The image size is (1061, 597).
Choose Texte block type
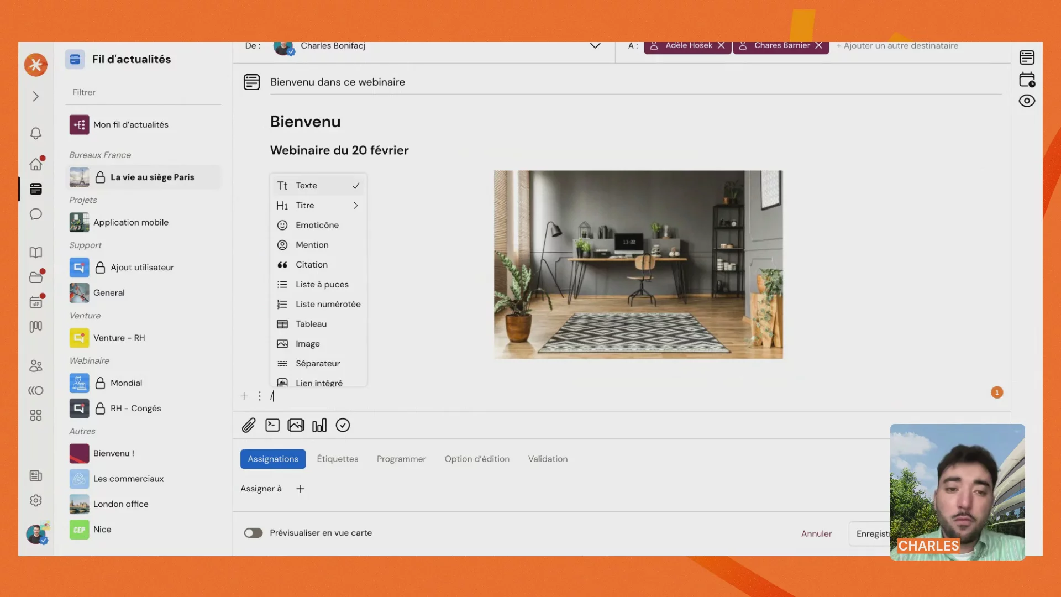pos(318,186)
